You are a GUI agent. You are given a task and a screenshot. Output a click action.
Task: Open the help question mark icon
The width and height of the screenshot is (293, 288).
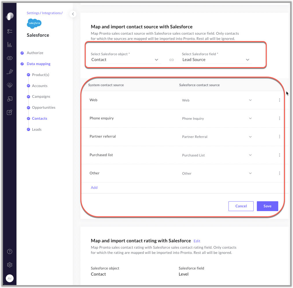(10, 251)
